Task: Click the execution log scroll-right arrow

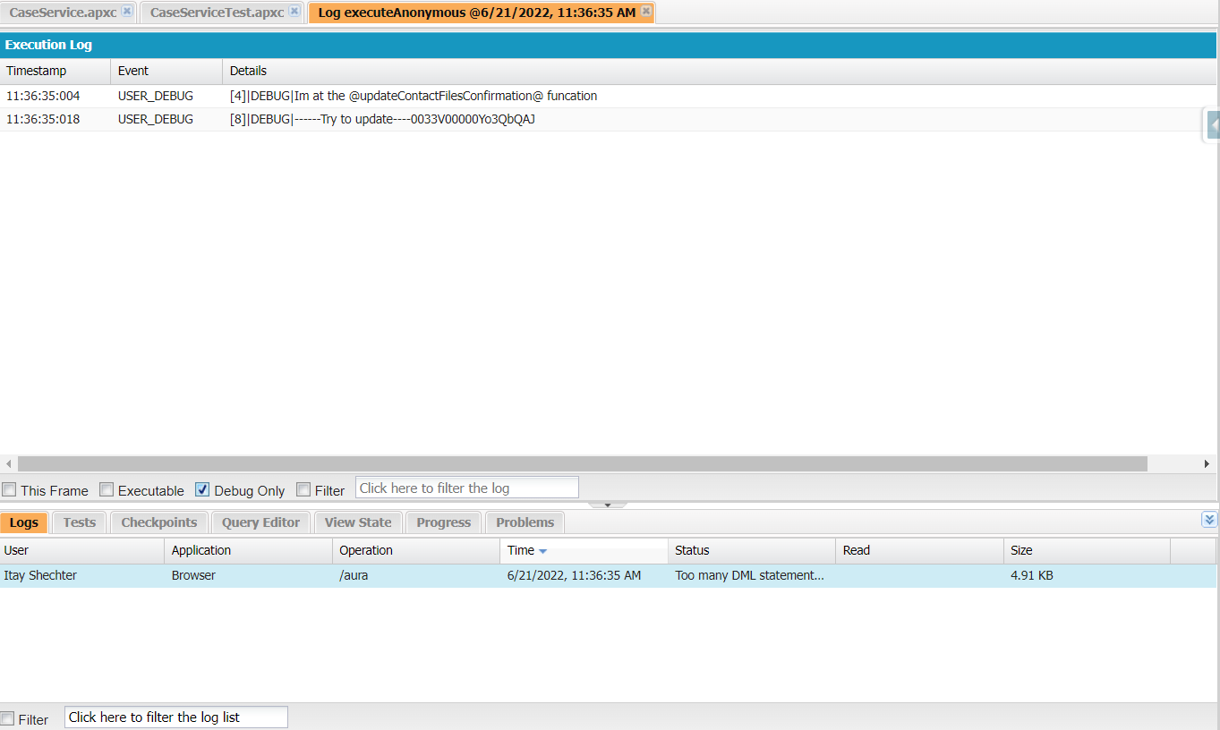Action: [1207, 463]
